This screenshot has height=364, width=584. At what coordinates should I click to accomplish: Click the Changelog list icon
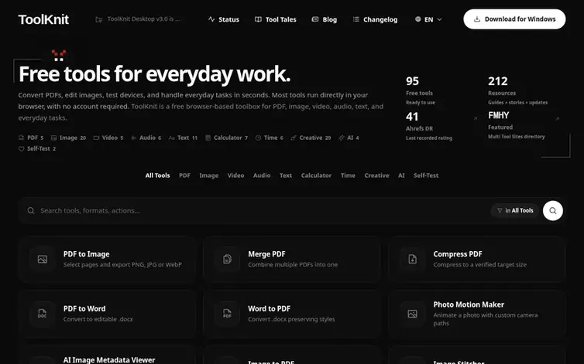356,19
